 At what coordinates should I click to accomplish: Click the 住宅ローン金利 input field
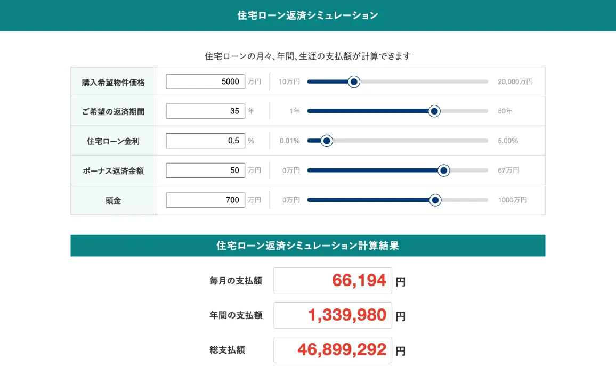206,141
